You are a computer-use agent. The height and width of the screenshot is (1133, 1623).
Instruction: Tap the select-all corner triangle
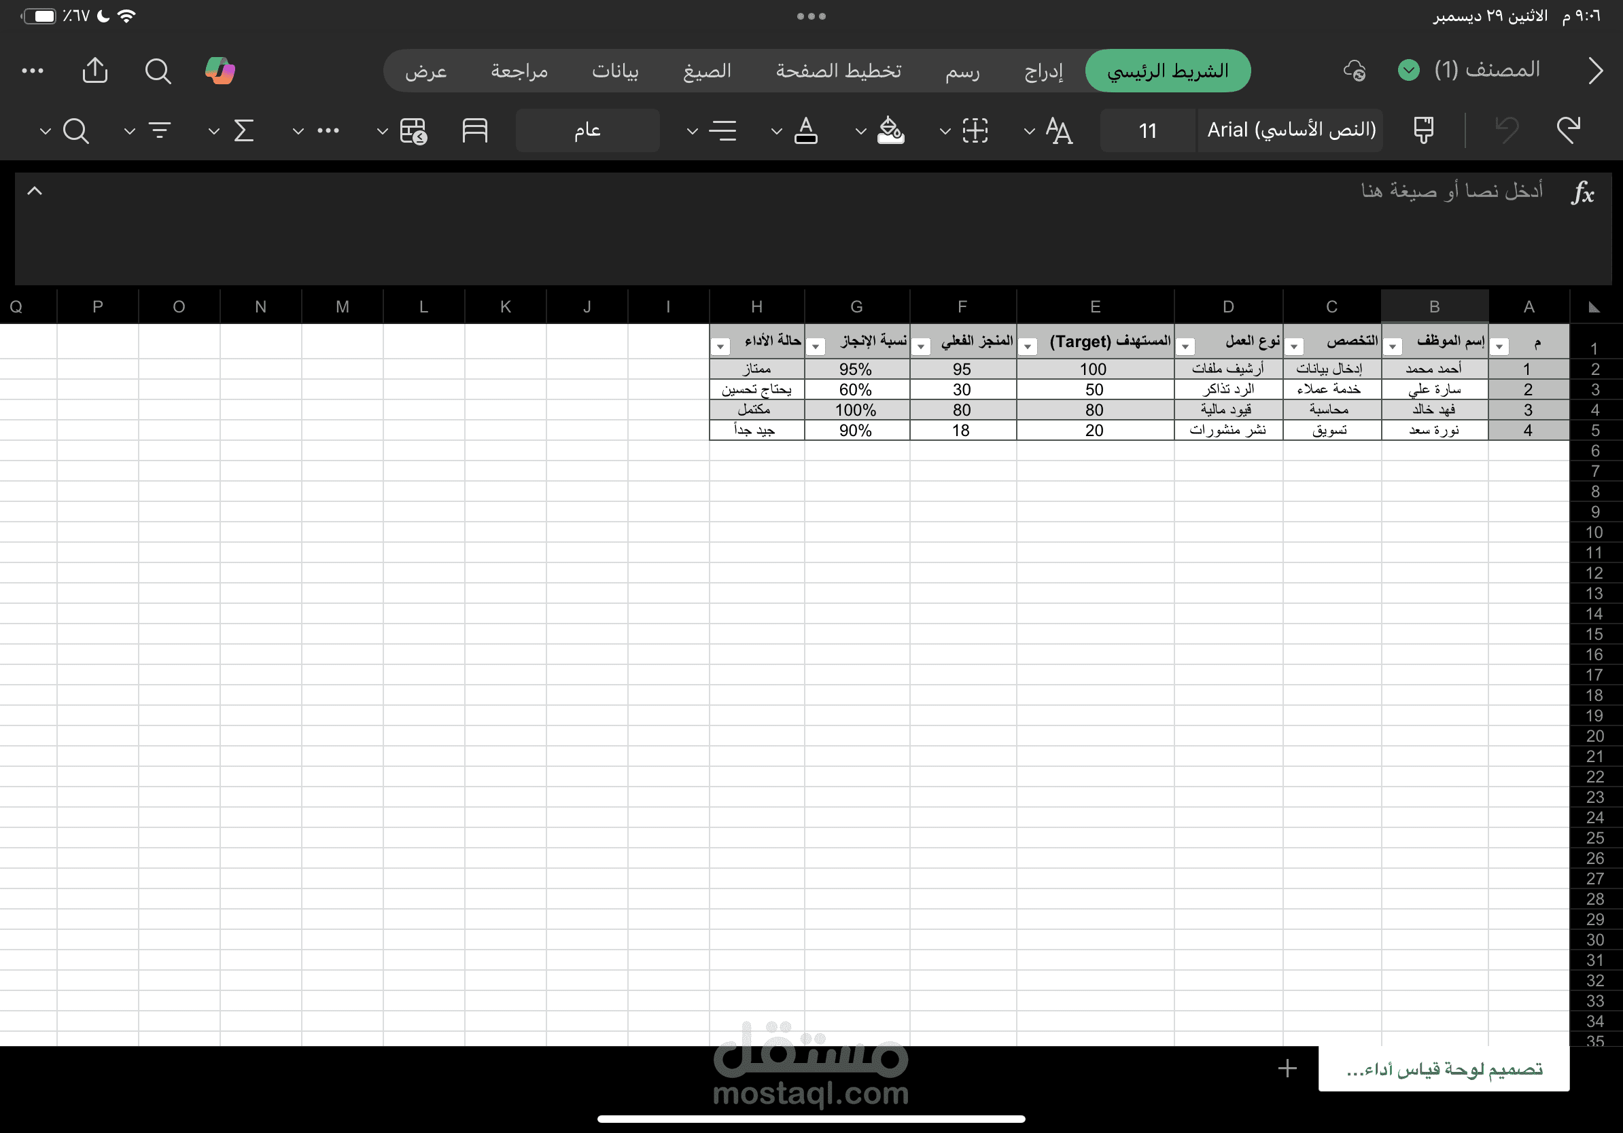[x=1594, y=306]
